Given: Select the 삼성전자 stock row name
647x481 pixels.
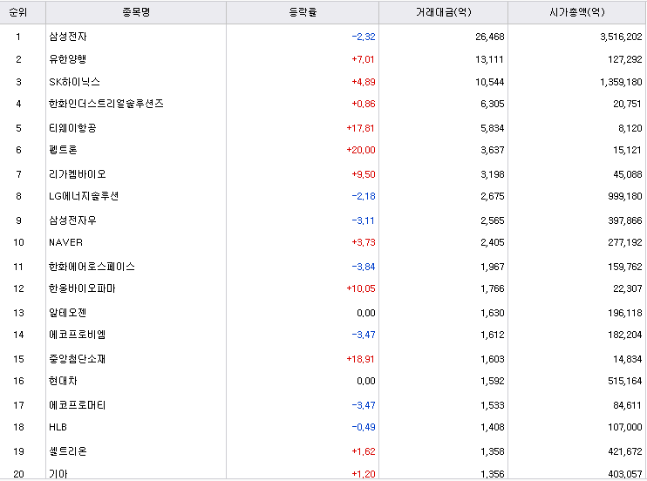Looking at the screenshot, I should pyautogui.click(x=68, y=37).
